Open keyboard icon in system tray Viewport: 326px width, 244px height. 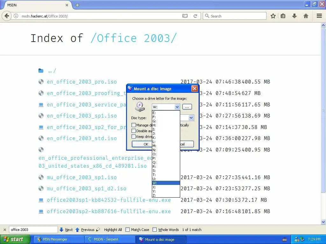pyautogui.click(x=285, y=240)
